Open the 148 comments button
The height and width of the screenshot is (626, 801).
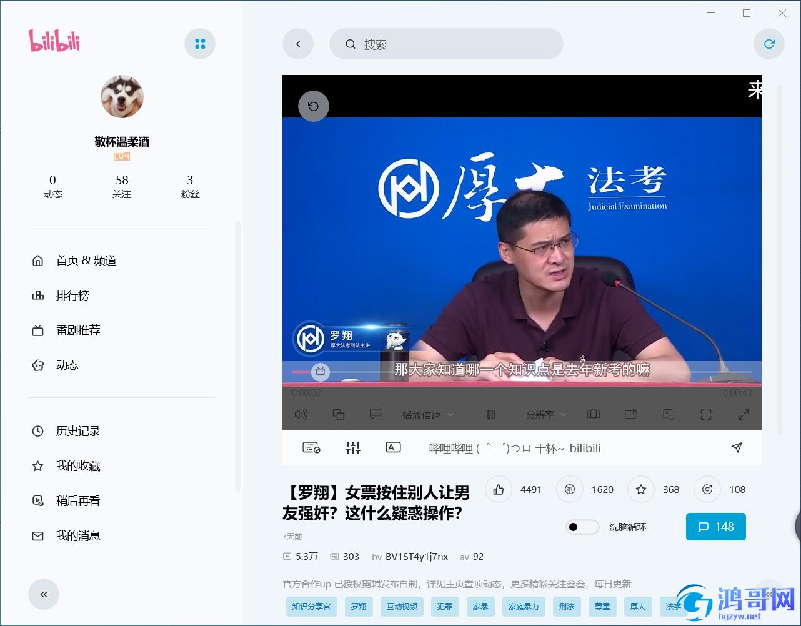(x=716, y=527)
